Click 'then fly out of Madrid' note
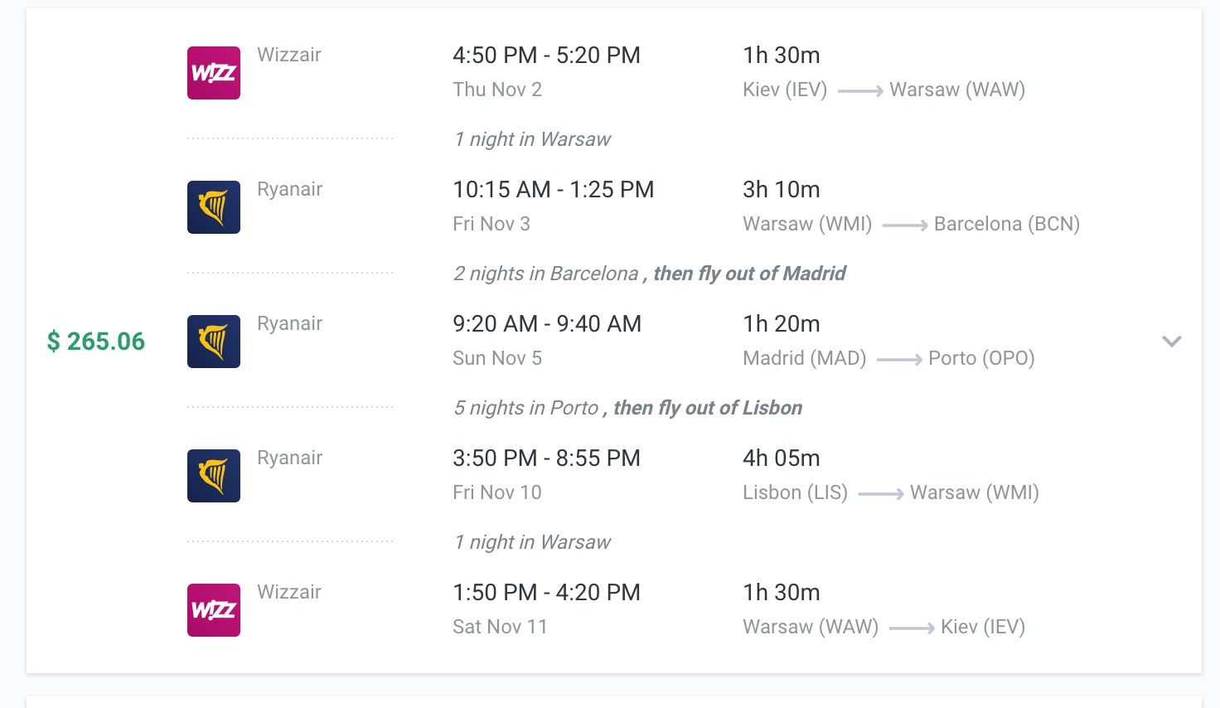The width and height of the screenshot is (1220, 708). pos(749,274)
